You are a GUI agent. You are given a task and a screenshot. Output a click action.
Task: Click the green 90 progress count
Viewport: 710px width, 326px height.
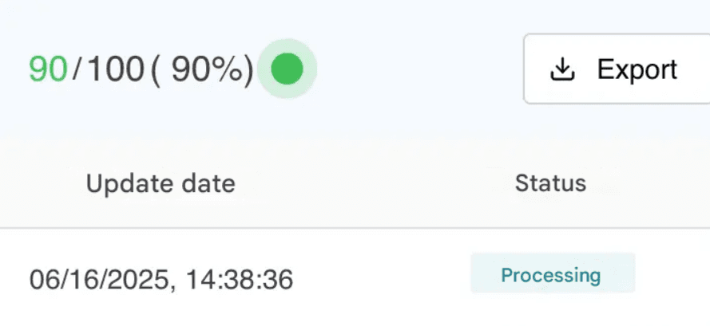click(48, 69)
